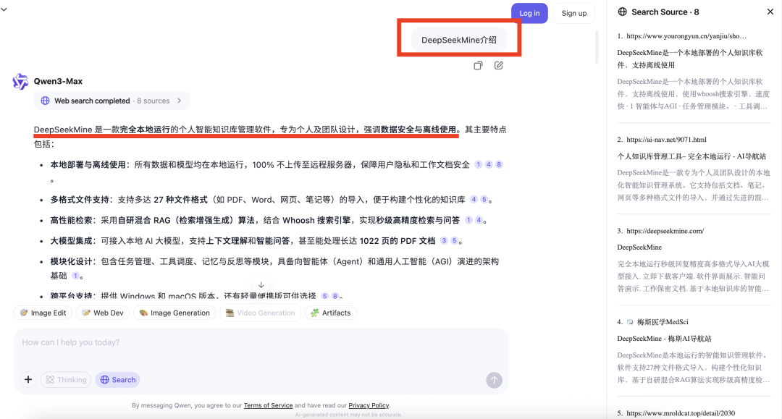Viewport: 782px width, 419px height.
Task: Click the Sign up button
Action: pyautogui.click(x=574, y=13)
